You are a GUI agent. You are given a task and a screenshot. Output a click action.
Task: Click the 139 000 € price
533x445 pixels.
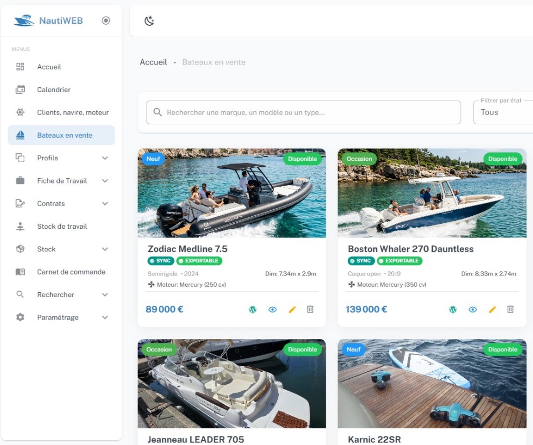click(367, 309)
